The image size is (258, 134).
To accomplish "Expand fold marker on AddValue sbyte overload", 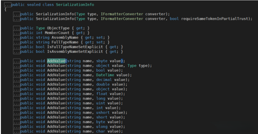I will coord(16,61).
